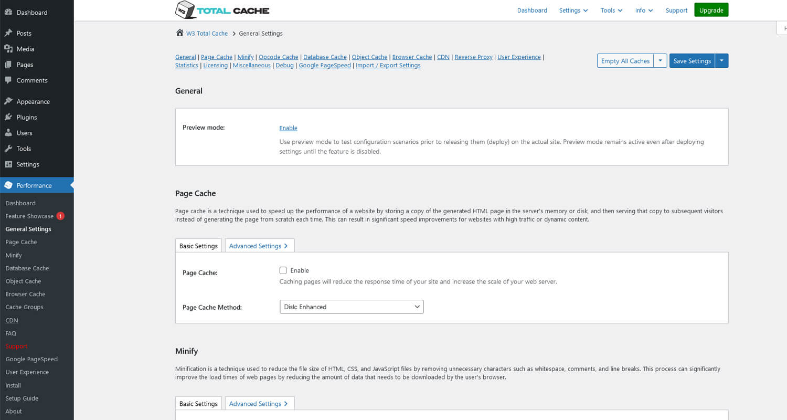Open Install in sidebar submenu
Image resolution: width=787 pixels, height=420 pixels.
point(13,385)
